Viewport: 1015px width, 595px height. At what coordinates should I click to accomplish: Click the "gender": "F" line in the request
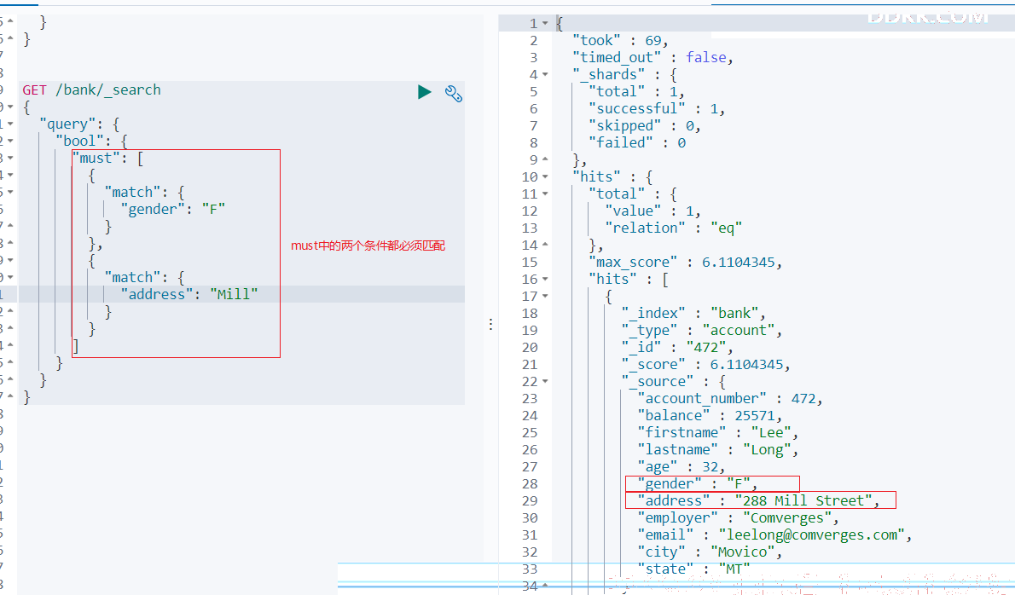tap(172, 209)
